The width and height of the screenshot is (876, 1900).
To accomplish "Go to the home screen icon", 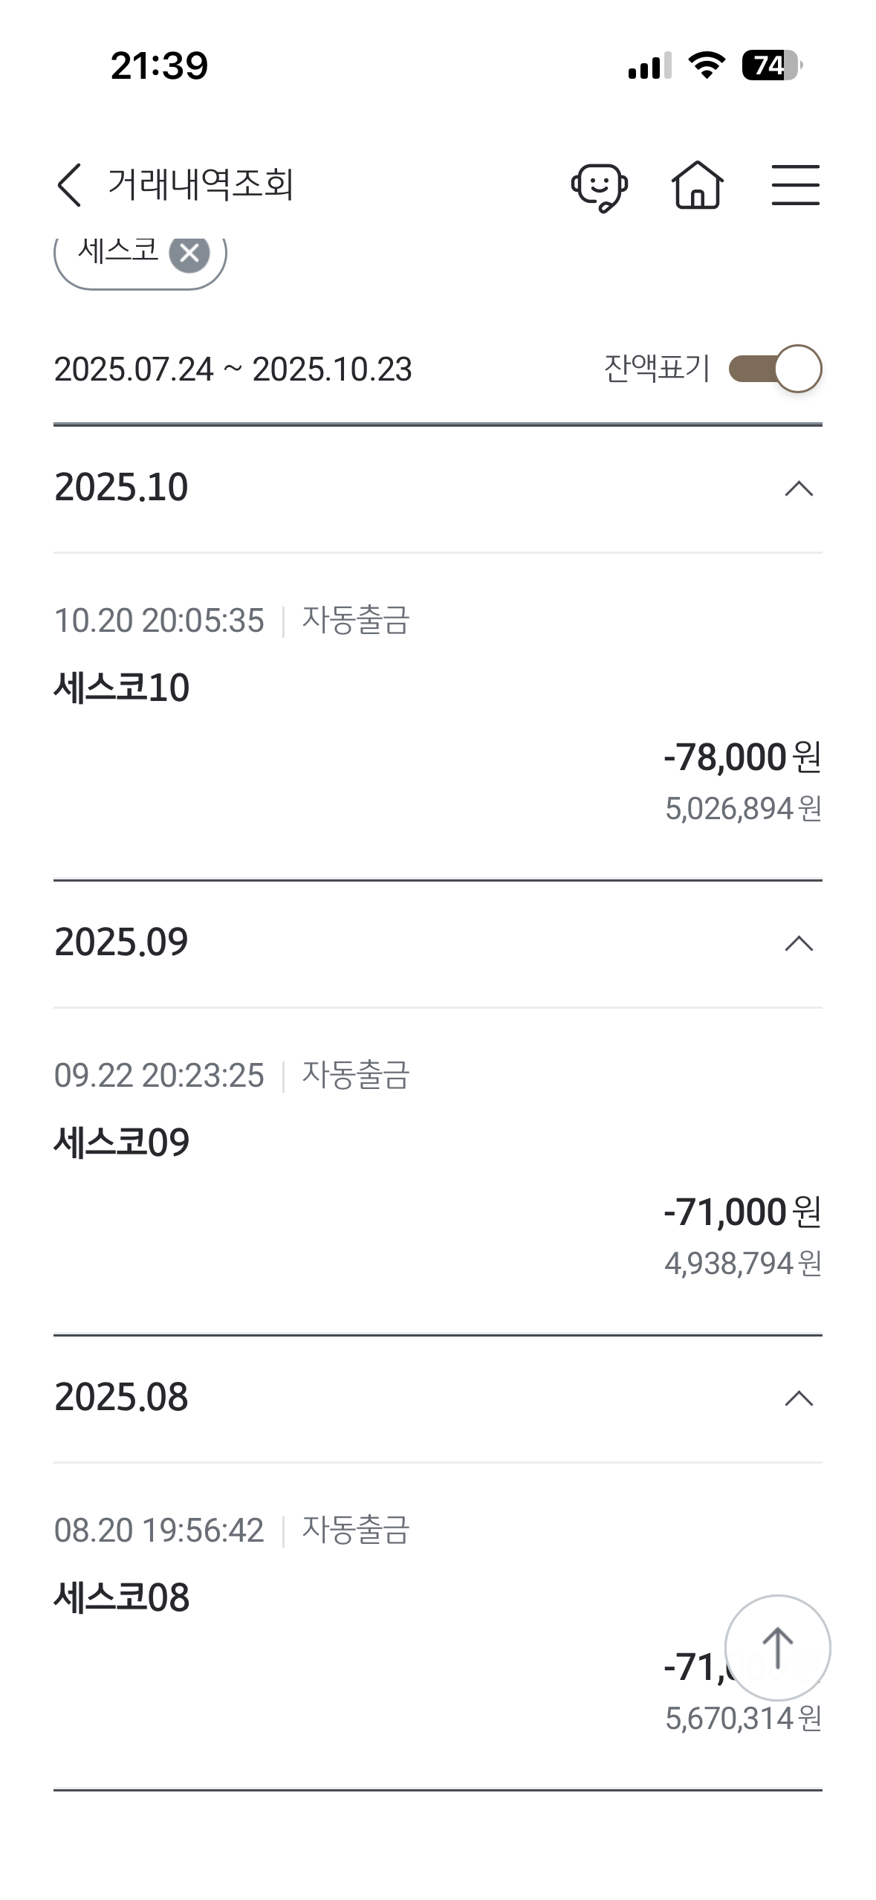I will 697,185.
